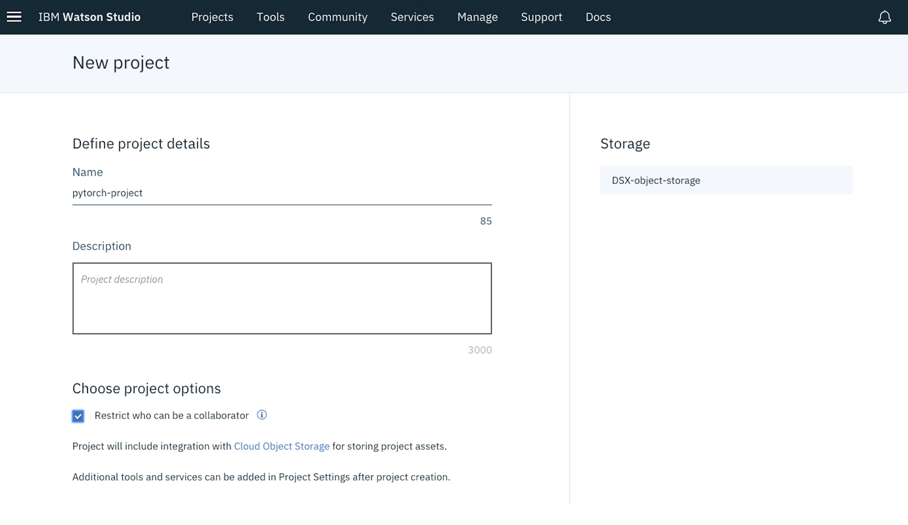Click the Storage section heading
This screenshot has width=908, height=525.
pos(625,144)
